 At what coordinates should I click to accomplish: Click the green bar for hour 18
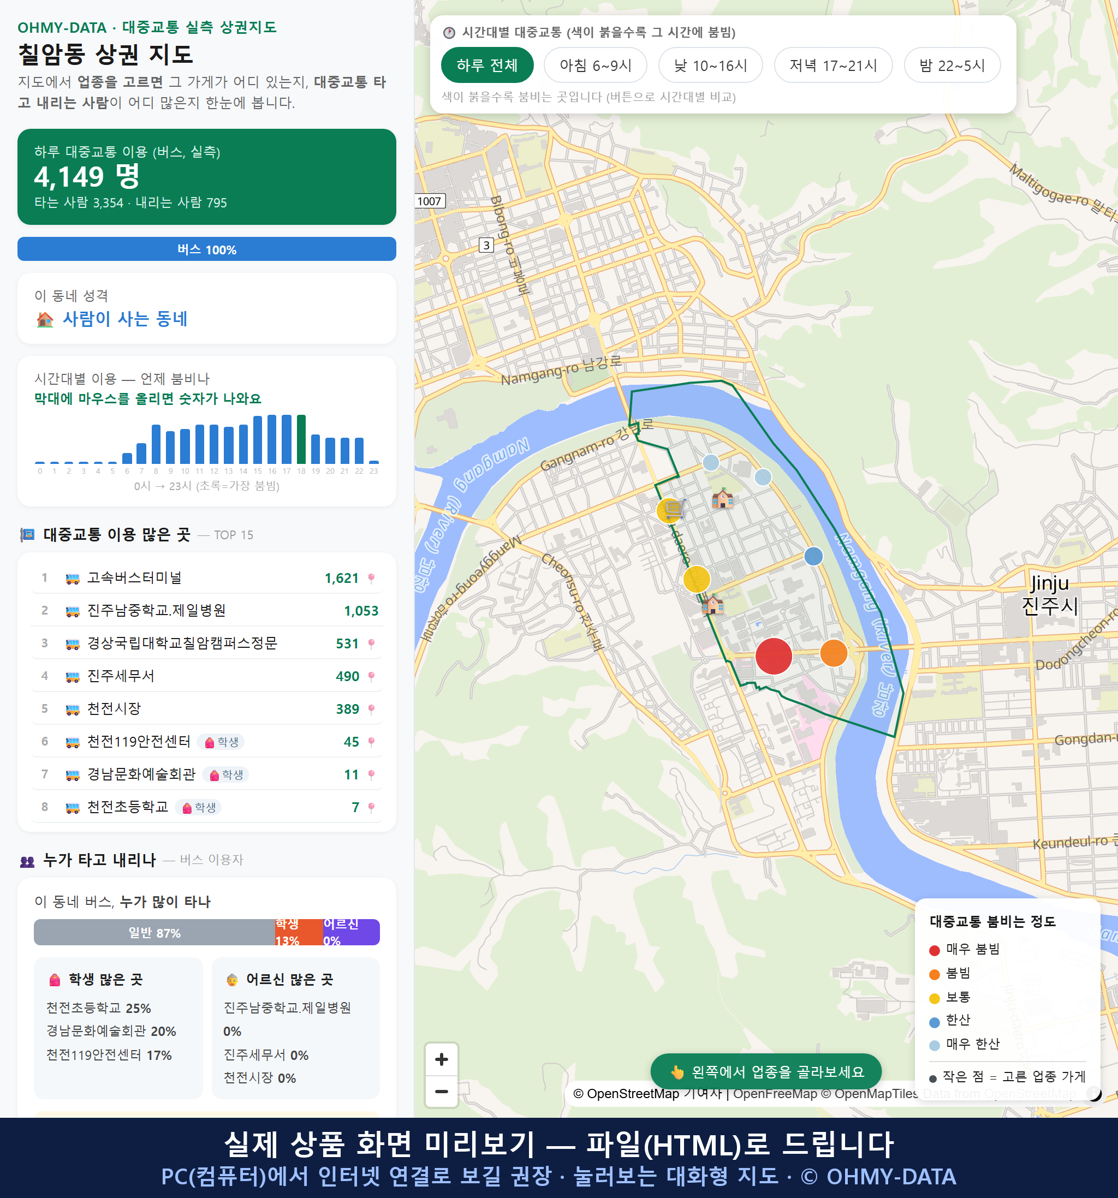pos(301,439)
